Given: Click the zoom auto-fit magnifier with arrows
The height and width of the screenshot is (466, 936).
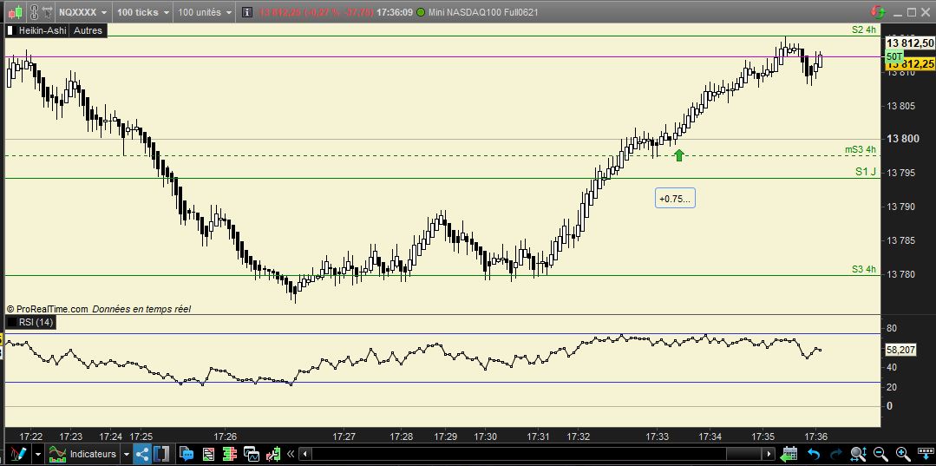Looking at the screenshot, I should pyautogui.click(x=859, y=454).
